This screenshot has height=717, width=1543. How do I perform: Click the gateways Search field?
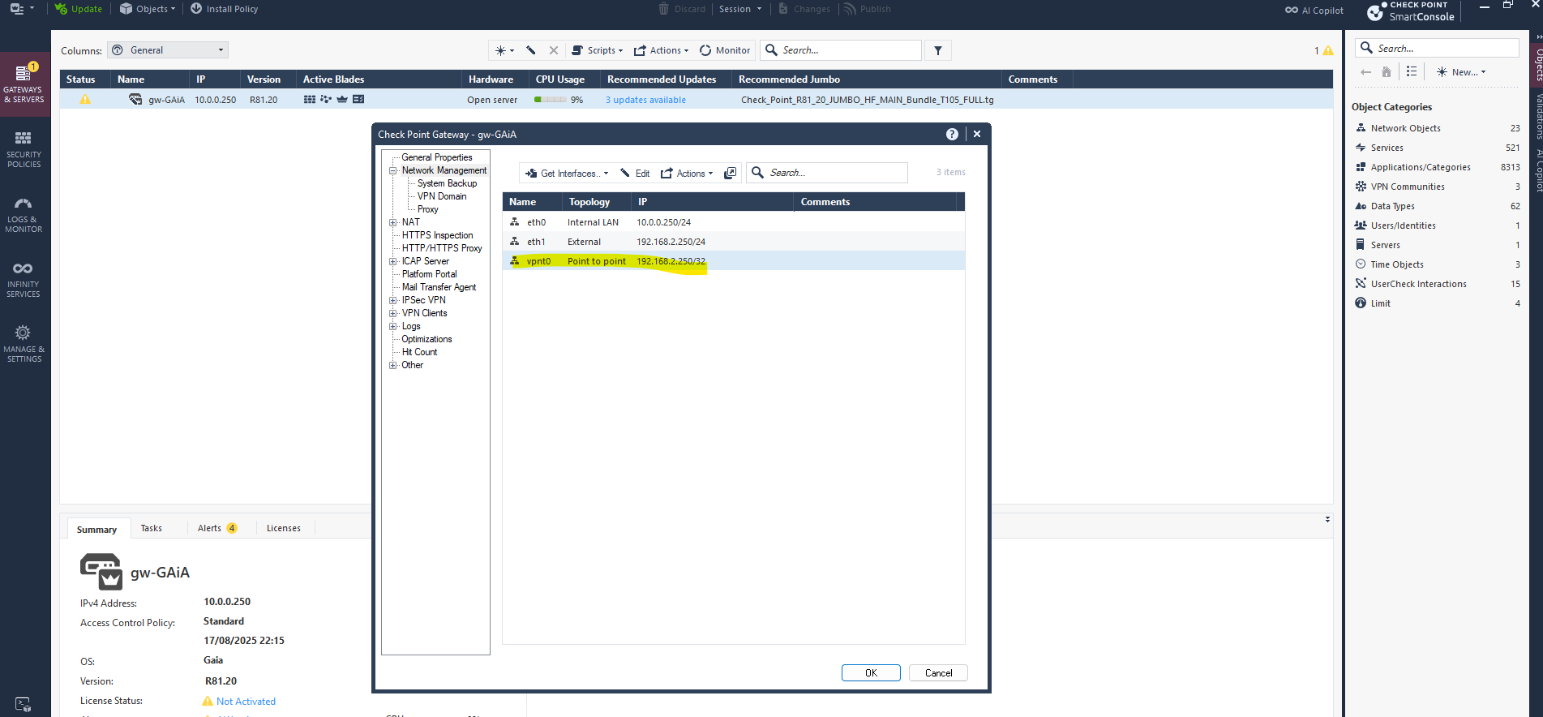point(841,50)
